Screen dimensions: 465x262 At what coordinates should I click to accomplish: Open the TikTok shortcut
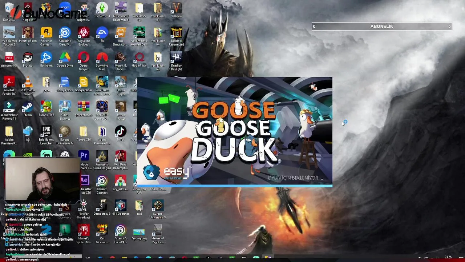tap(121, 134)
